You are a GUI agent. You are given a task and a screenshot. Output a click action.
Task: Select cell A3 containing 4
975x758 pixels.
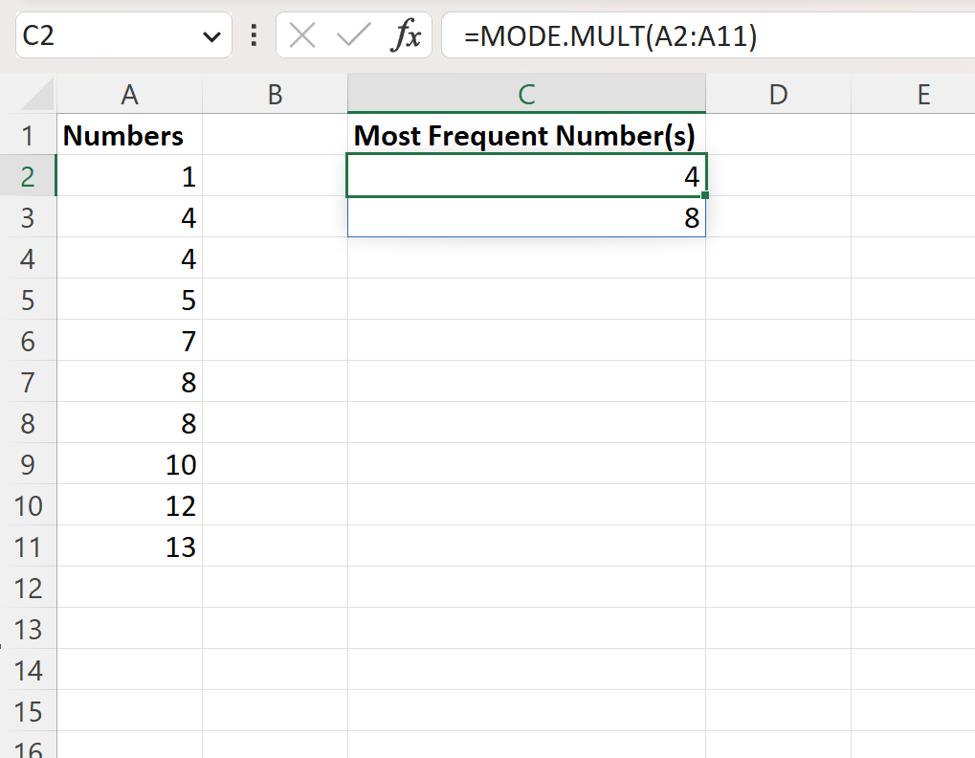pyautogui.click(x=129, y=217)
